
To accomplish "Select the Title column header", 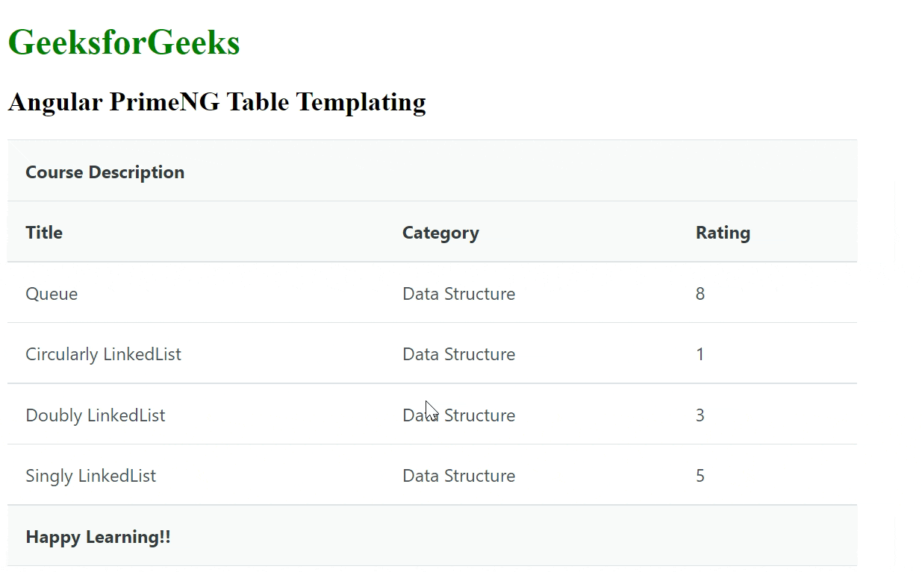I will coord(44,233).
